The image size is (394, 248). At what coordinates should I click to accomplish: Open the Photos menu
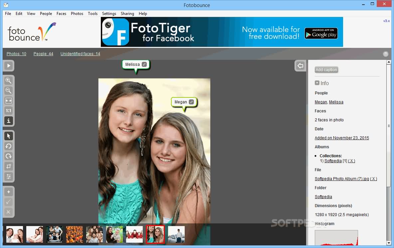tap(77, 14)
